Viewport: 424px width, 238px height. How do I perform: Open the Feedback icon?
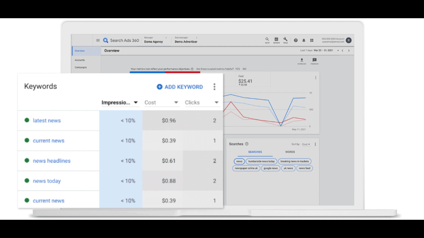pyautogui.click(x=314, y=60)
